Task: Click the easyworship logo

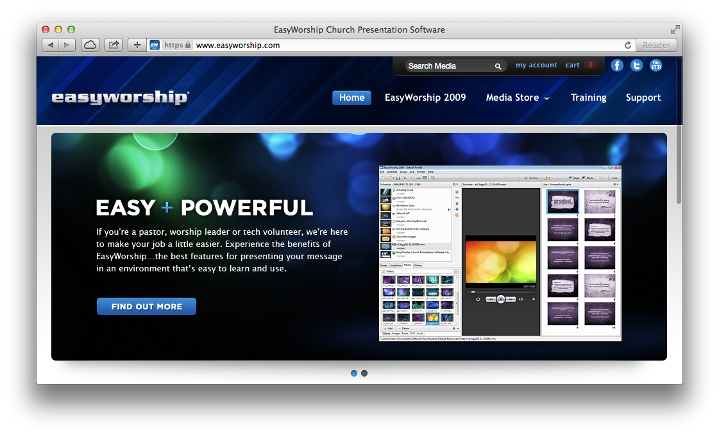Action: [x=120, y=98]
